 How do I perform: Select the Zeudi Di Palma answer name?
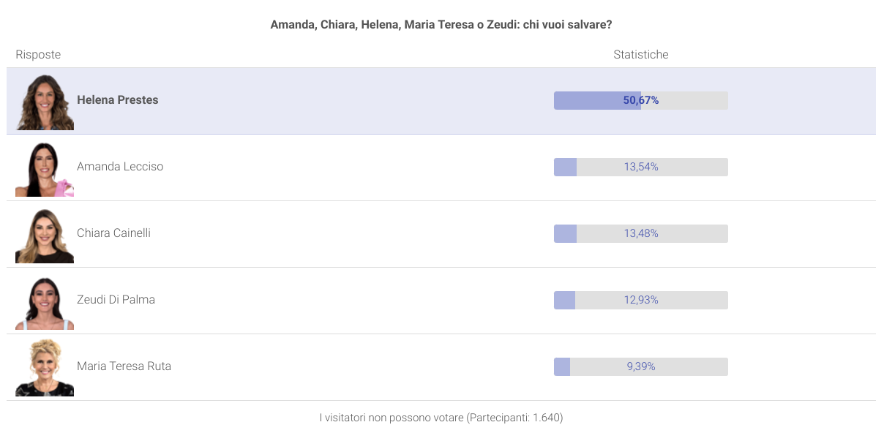coord(116,300)
